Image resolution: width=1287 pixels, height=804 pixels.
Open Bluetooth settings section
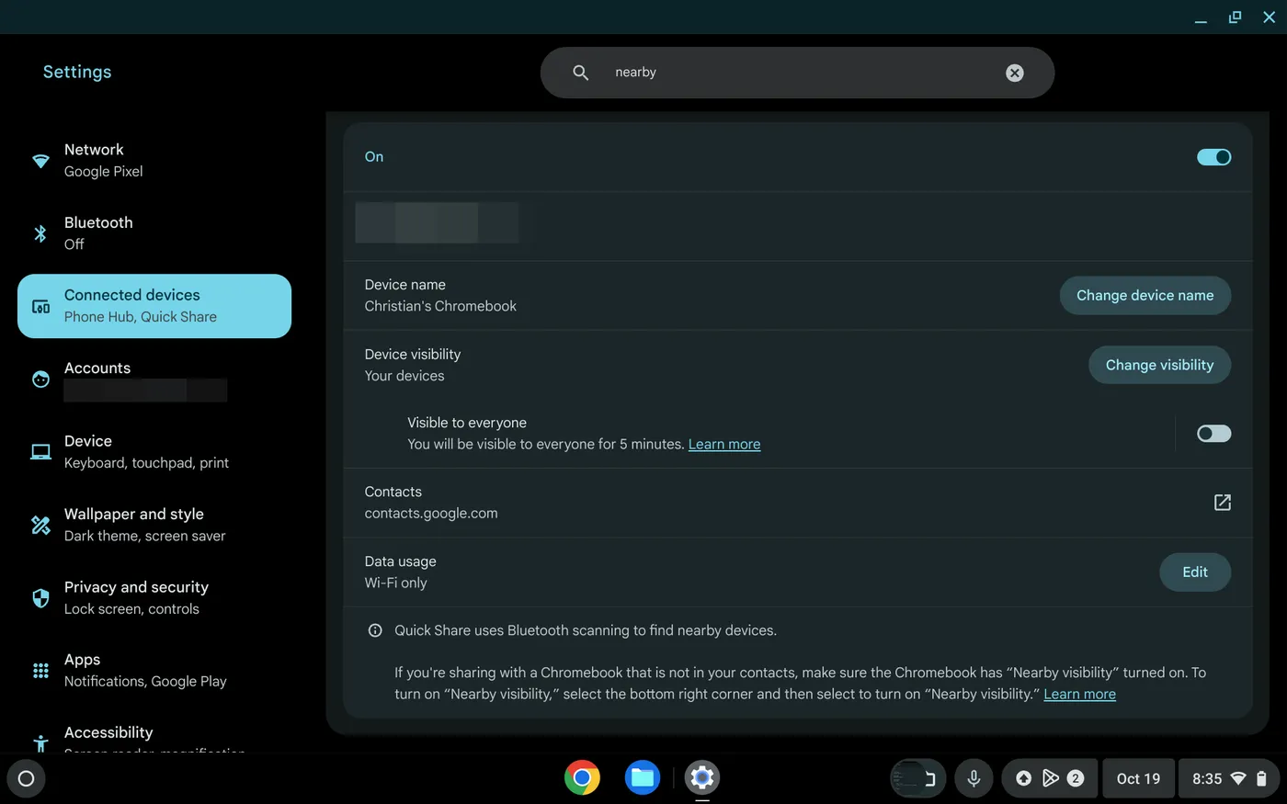tap(154, 233)
